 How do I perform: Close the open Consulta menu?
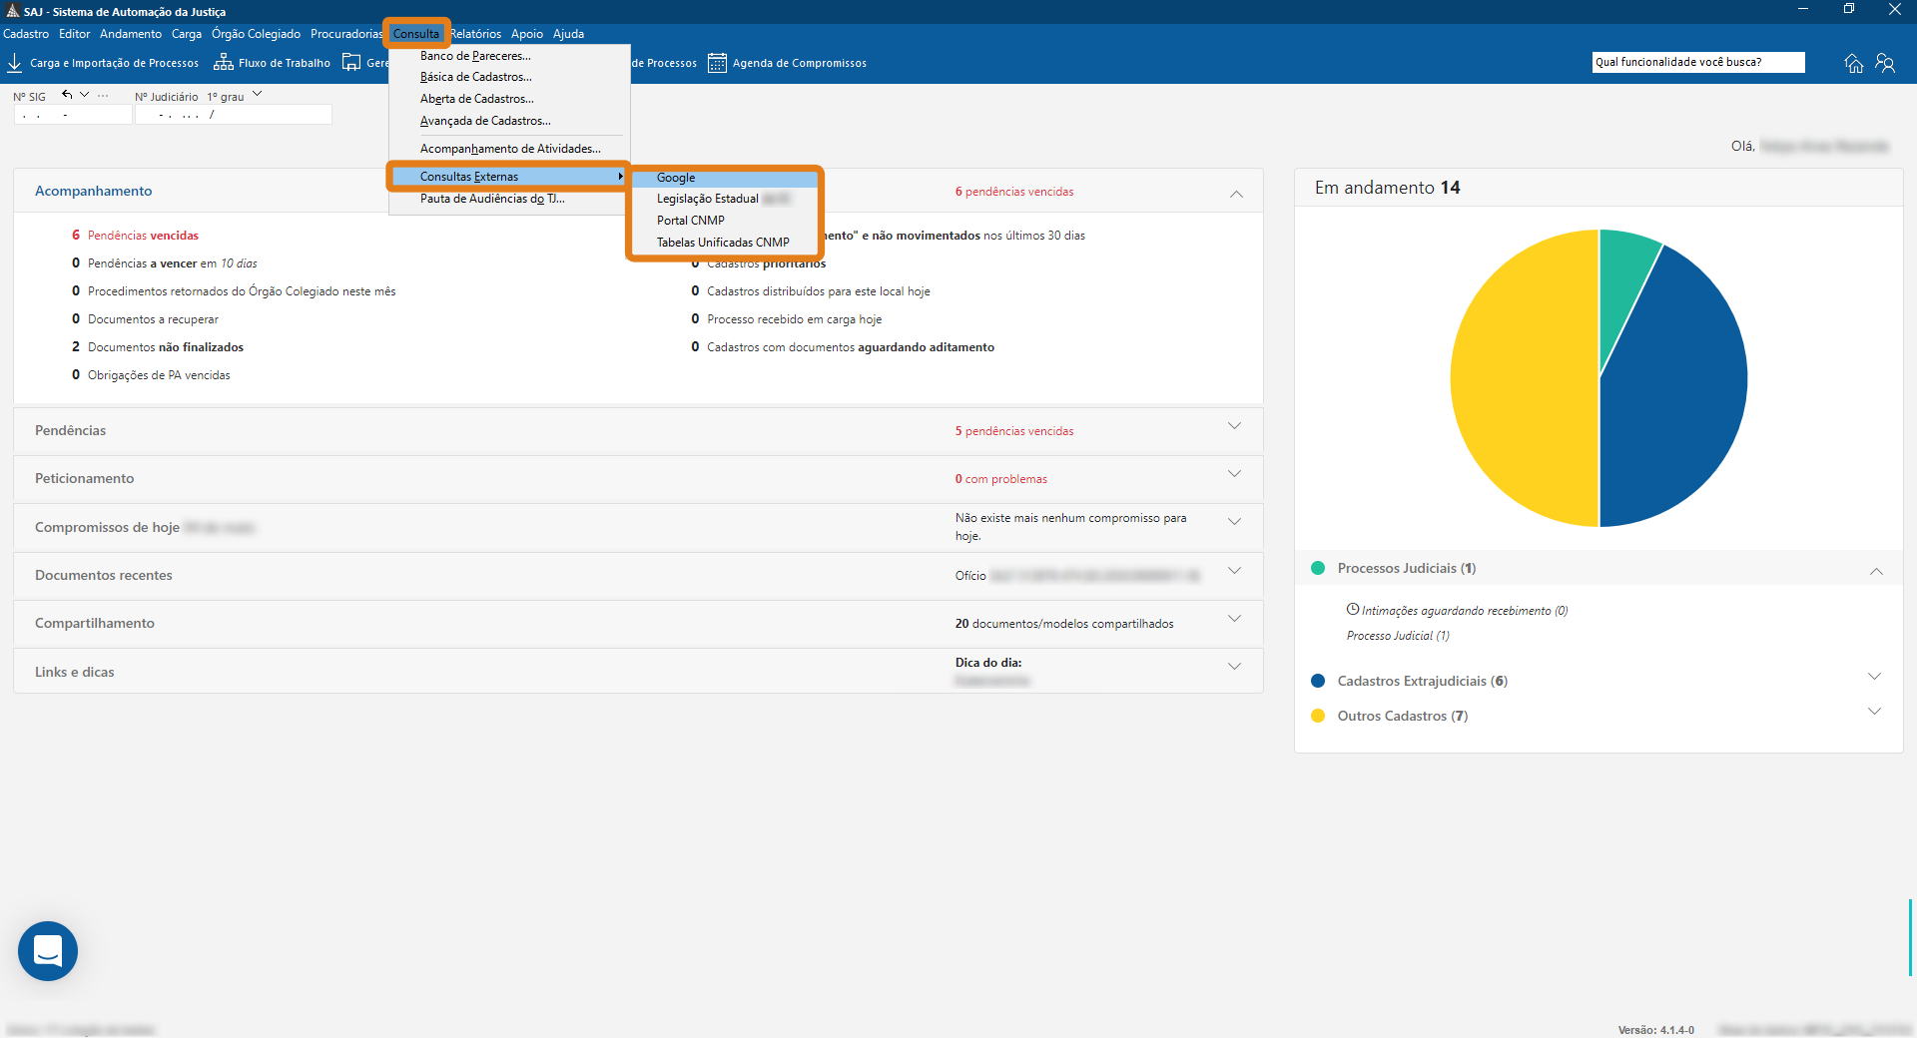click(416, 34)
